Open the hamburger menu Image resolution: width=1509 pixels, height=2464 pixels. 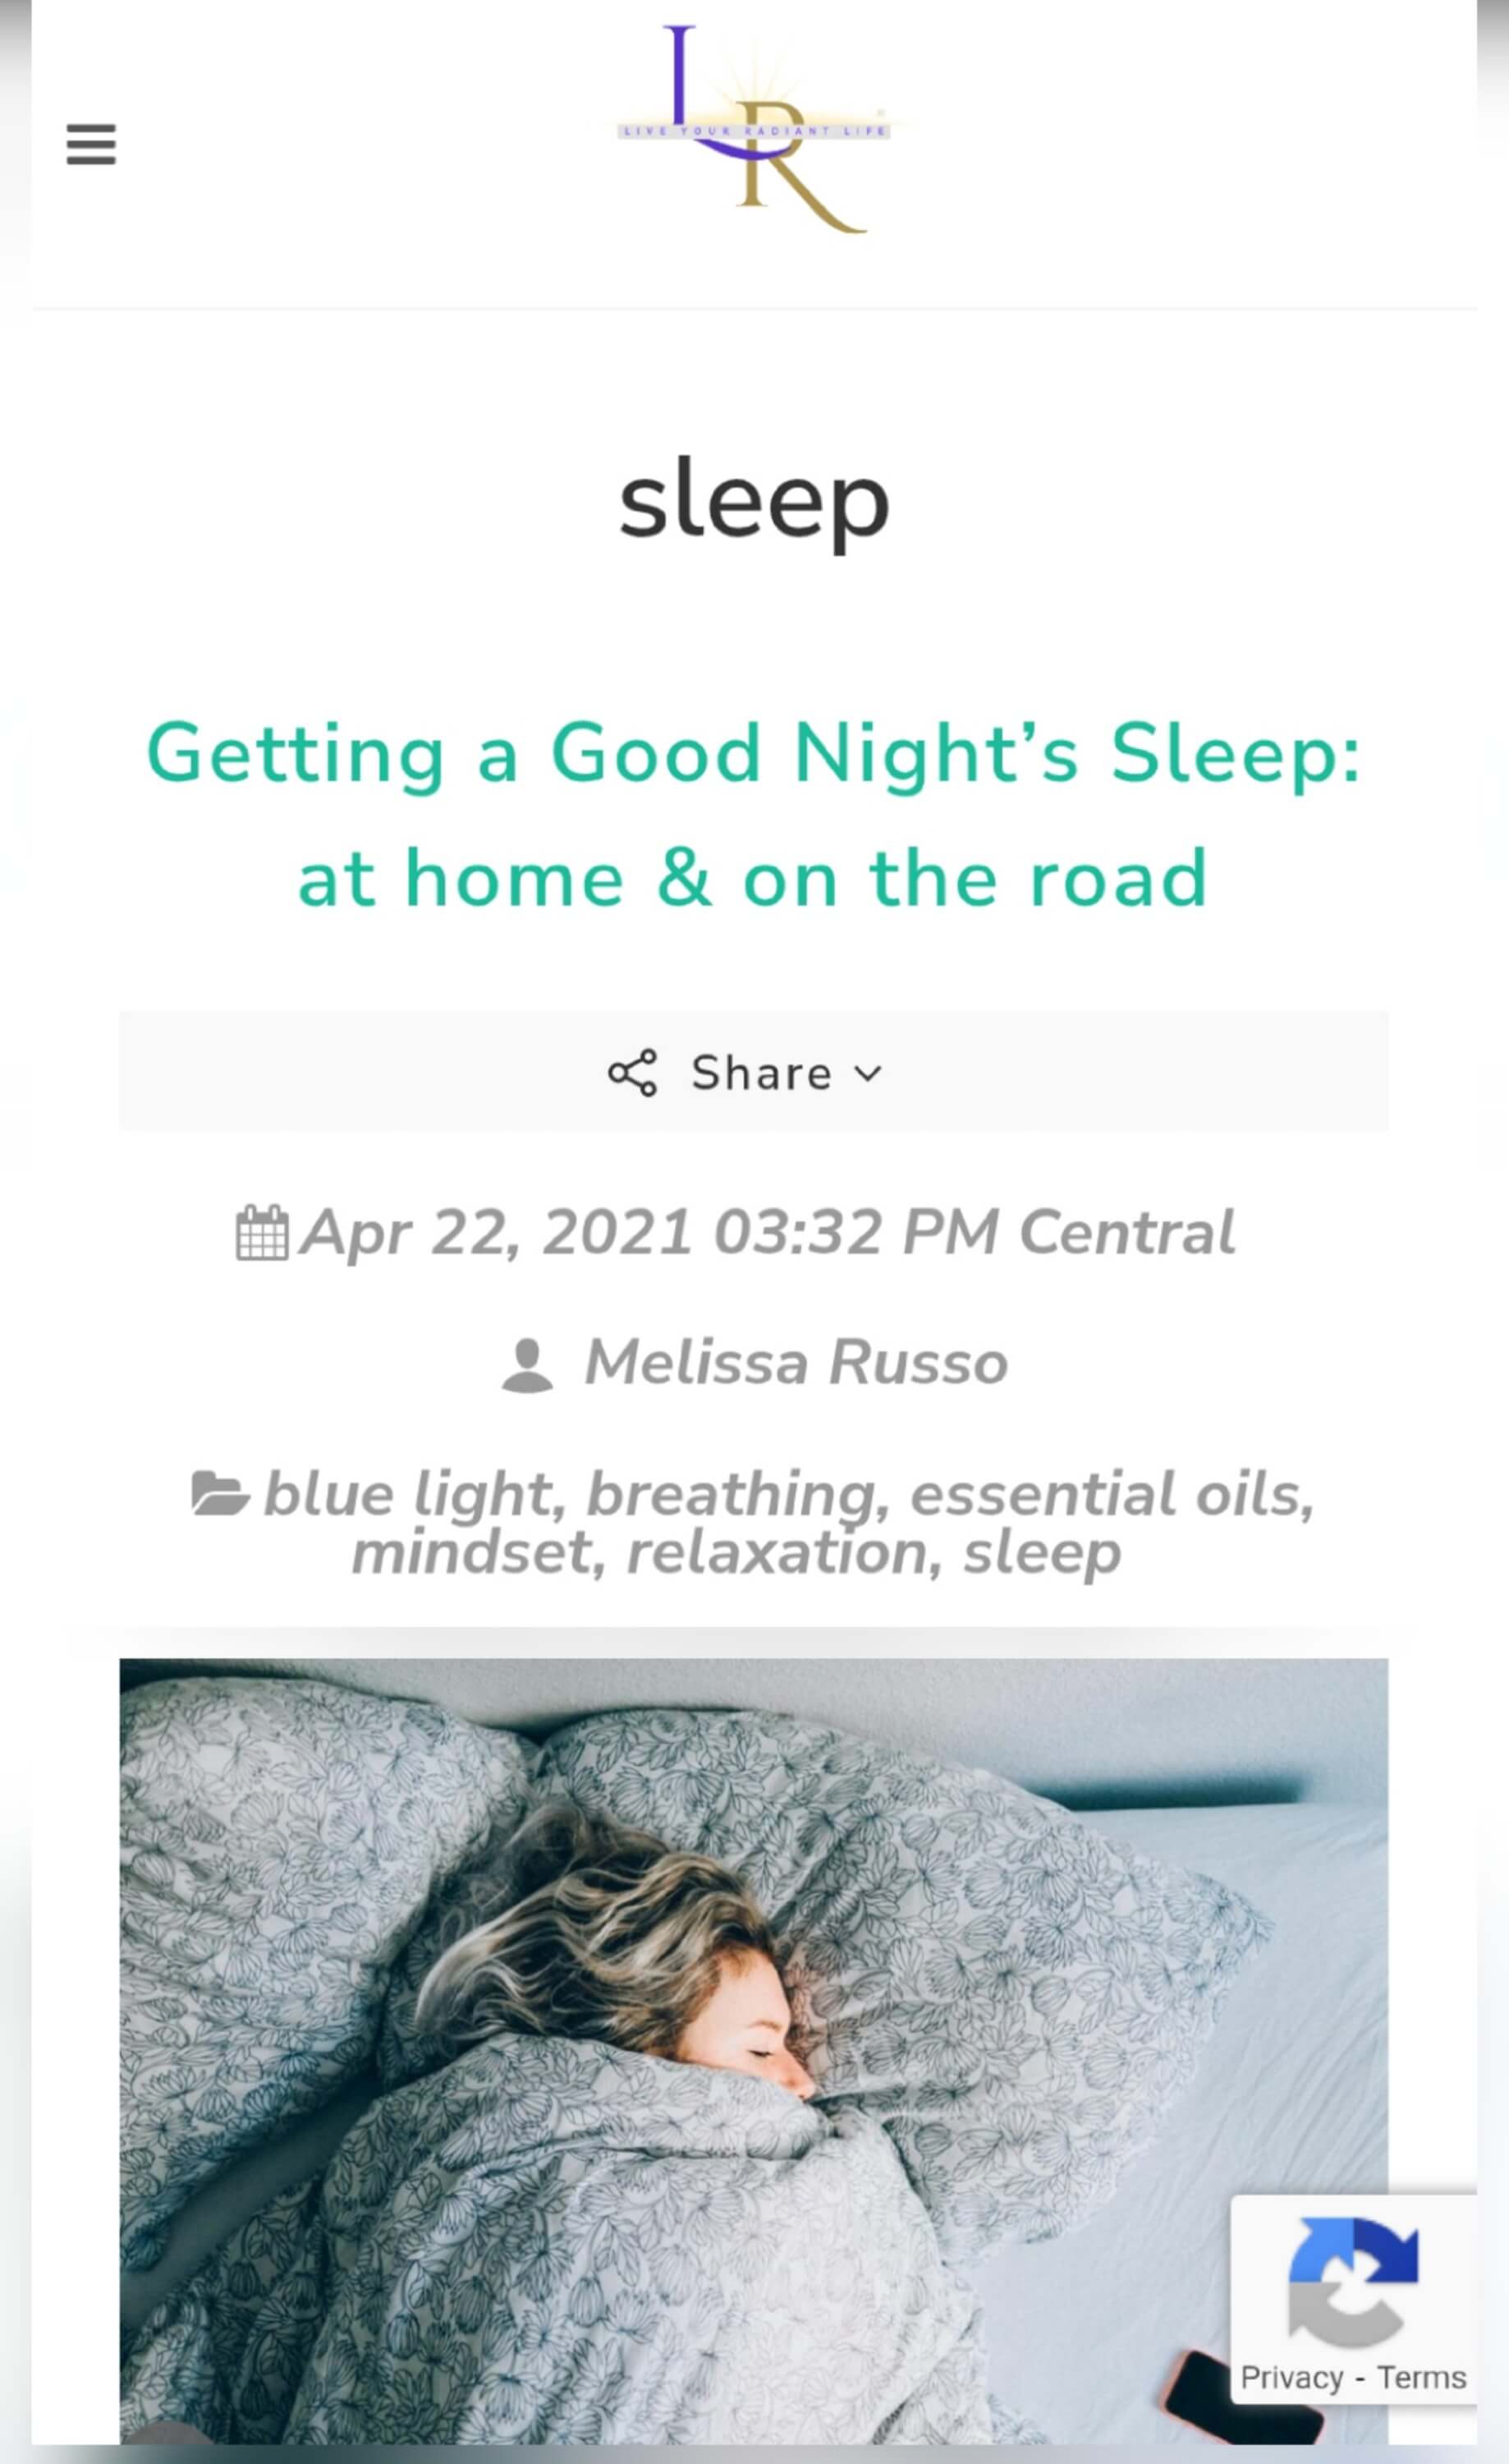pos(91,145)
